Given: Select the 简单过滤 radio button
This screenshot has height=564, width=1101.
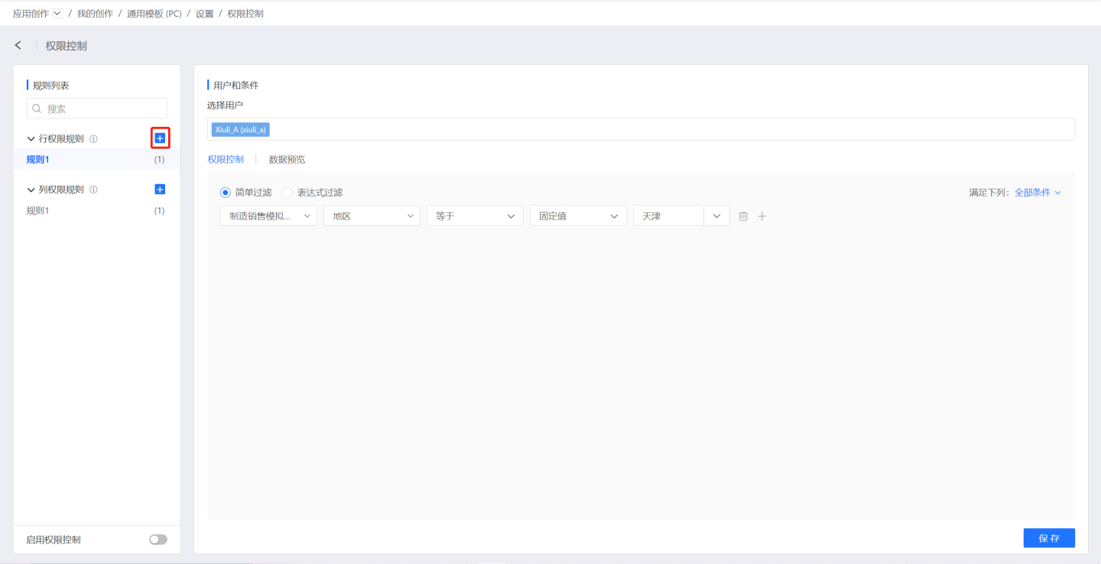Looking at the screenshot, I should [x=226, y=193].
